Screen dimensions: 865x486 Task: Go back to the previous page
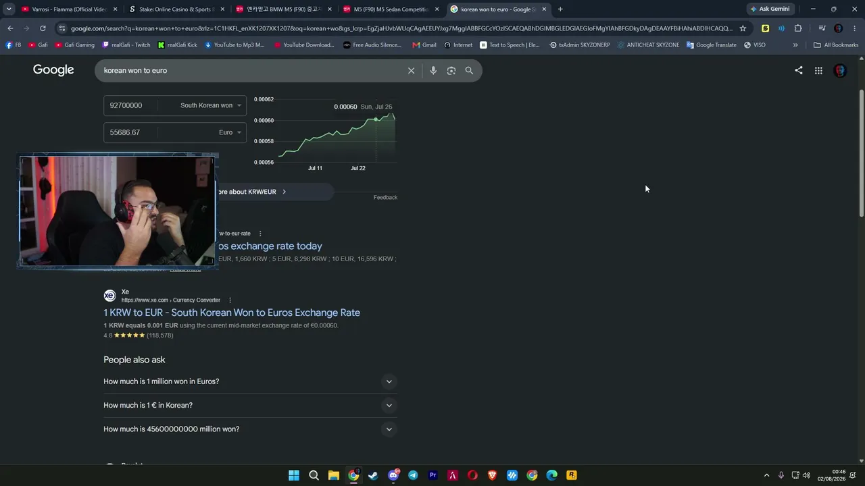click(x=10, y=28)
